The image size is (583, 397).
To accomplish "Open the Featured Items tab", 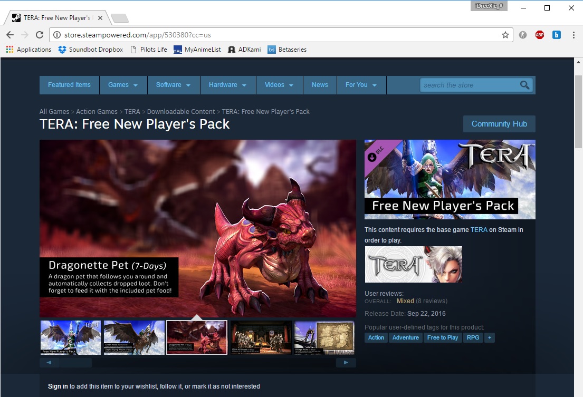I will (x=69, y=85).
